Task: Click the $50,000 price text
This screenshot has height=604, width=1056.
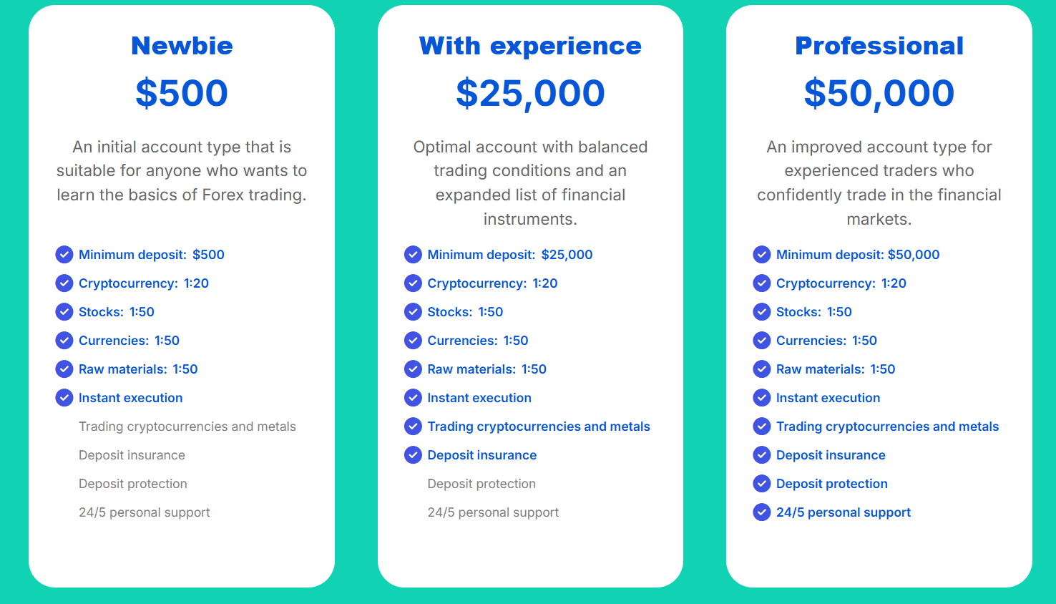Action: coord(879,94)
